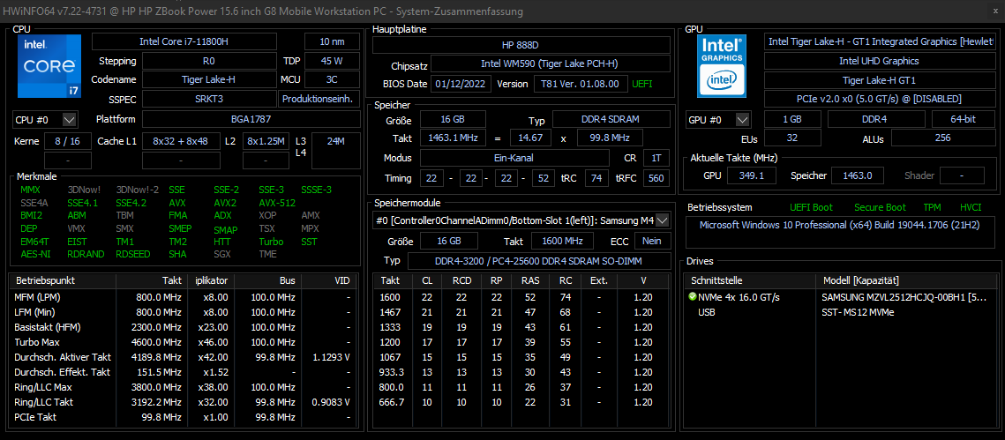Click the Schnittstelle column header
The height and width of the screenshot is (440, 1005).
(x=750, y=280)
